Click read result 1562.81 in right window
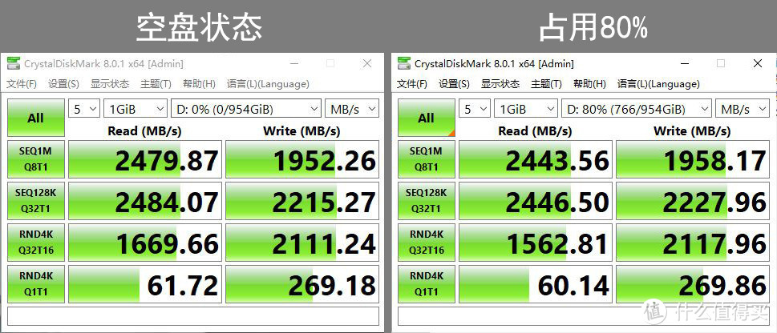777x333 pixels. pyautogui.click(x=535, y=243)
